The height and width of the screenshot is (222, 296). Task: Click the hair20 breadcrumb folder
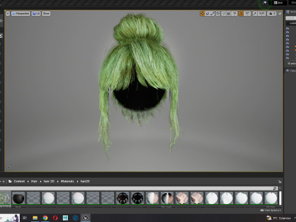click(x=85, y=181)
